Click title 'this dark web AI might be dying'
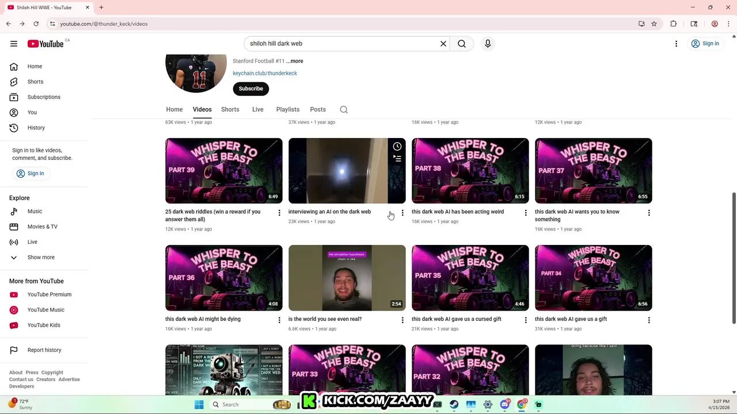 pos(203,319)
